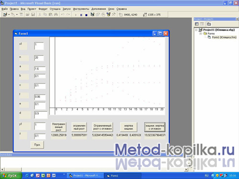Screen dimensions: 239x179
Task: Click View Code icon in Project panel
Action: 197,24
